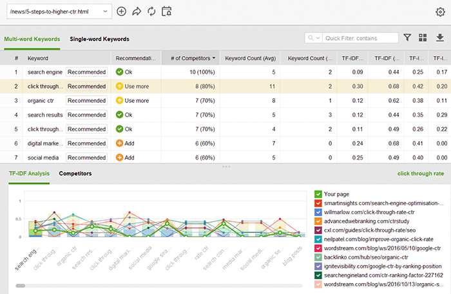Viewport: 451px width, 294px height.
Task: Click the click through rate link
Action: click(421, 174)
